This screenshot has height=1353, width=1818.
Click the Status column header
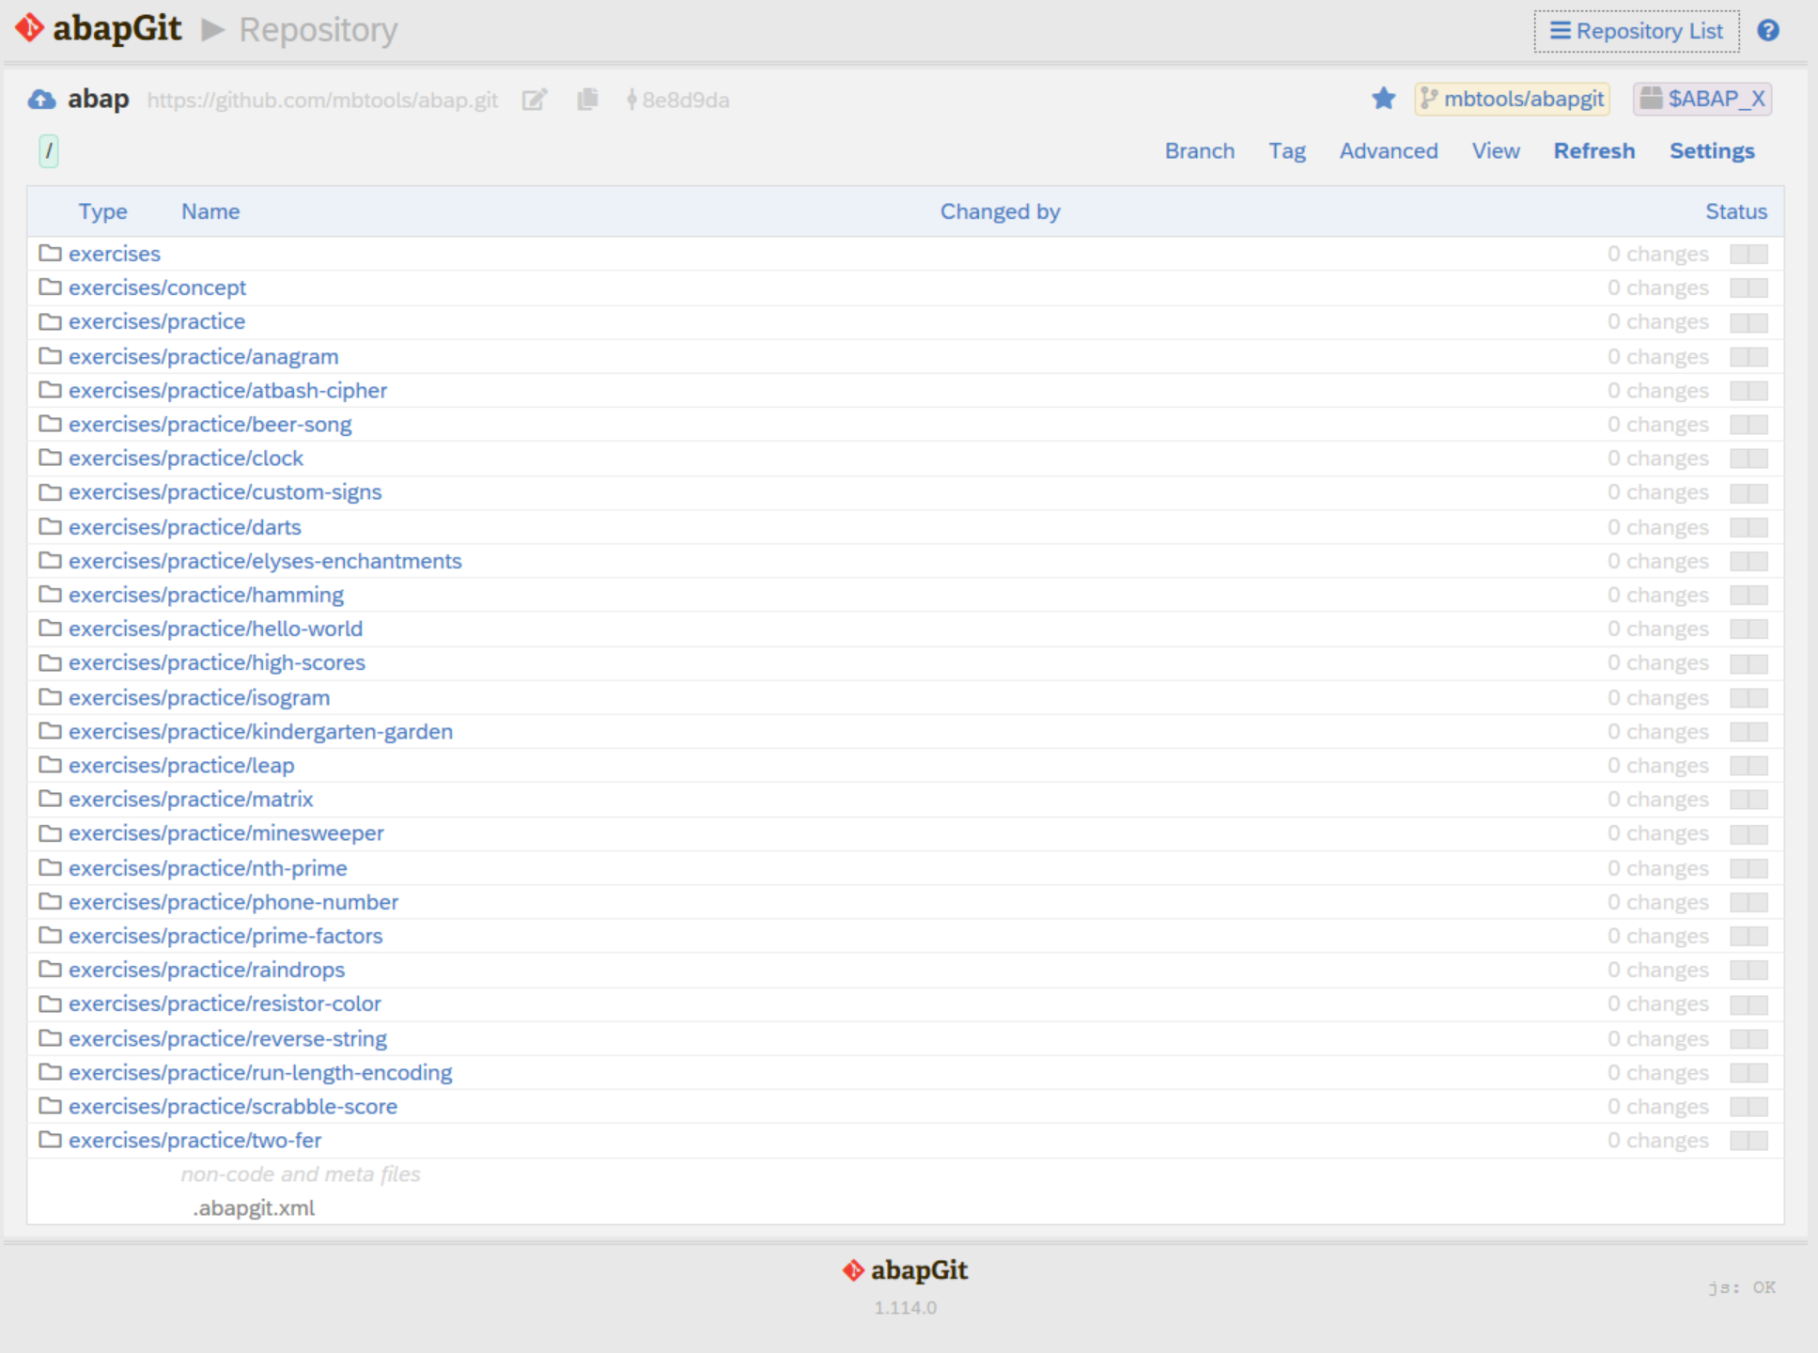[1736, 211]
